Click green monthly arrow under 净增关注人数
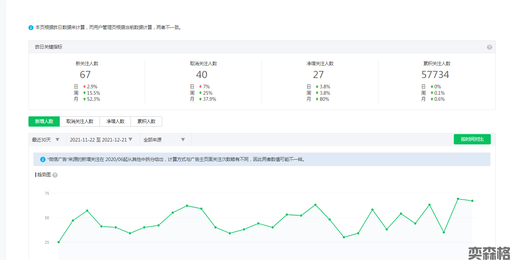 click(317, 99)
